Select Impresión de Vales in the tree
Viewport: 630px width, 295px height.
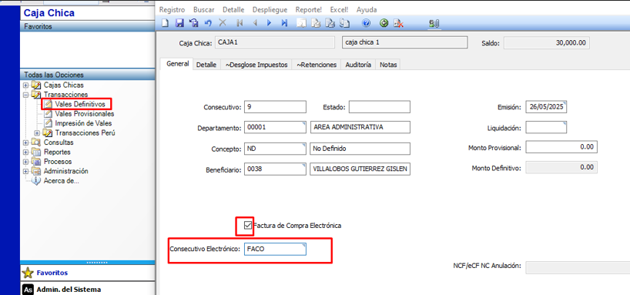click(83, 123)
